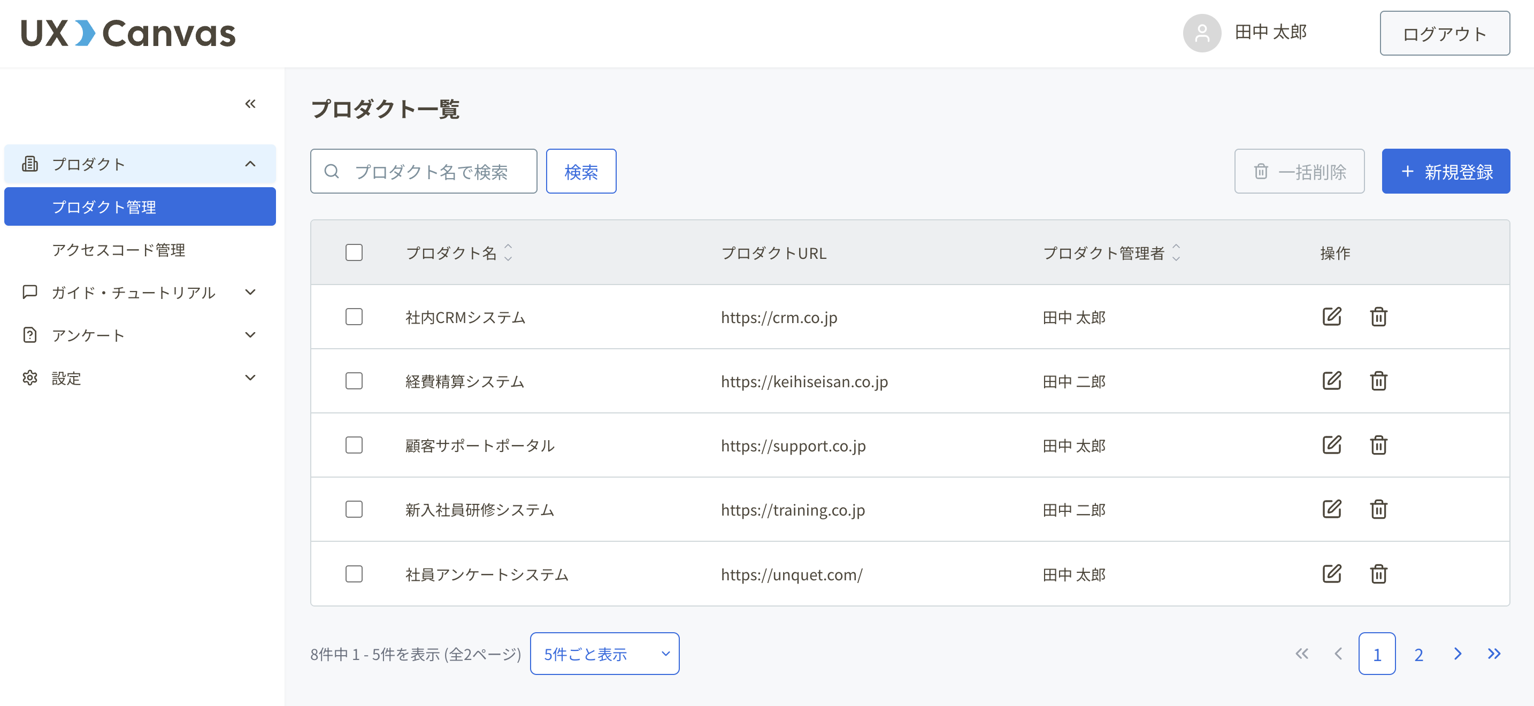The height and width of the screenshot is (706, 1534).
Task: Go to page 2 of the product list
Action: pos(1418,654)
